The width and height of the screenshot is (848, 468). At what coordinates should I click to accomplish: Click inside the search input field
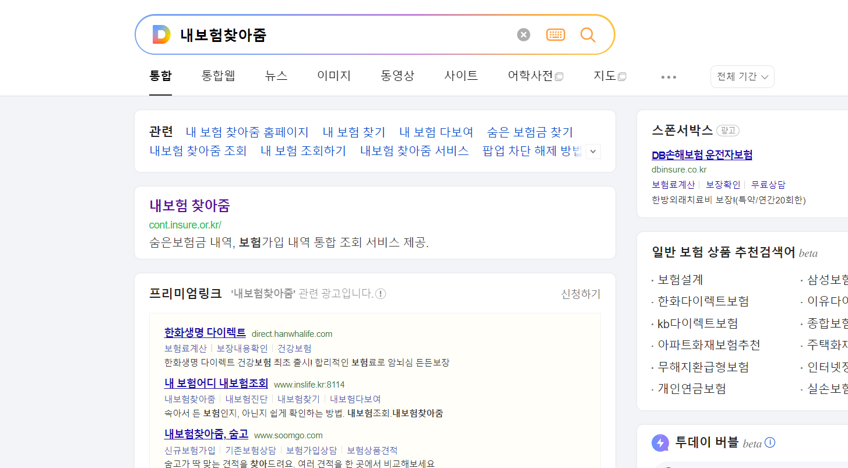(x=344, y=35)
